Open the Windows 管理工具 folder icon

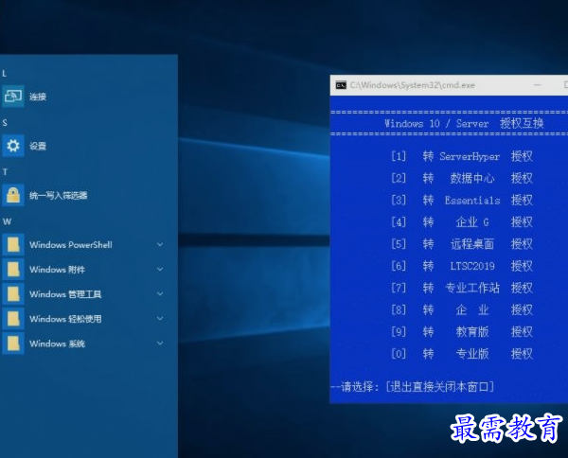pyautogui.click(x=13, y=294)
